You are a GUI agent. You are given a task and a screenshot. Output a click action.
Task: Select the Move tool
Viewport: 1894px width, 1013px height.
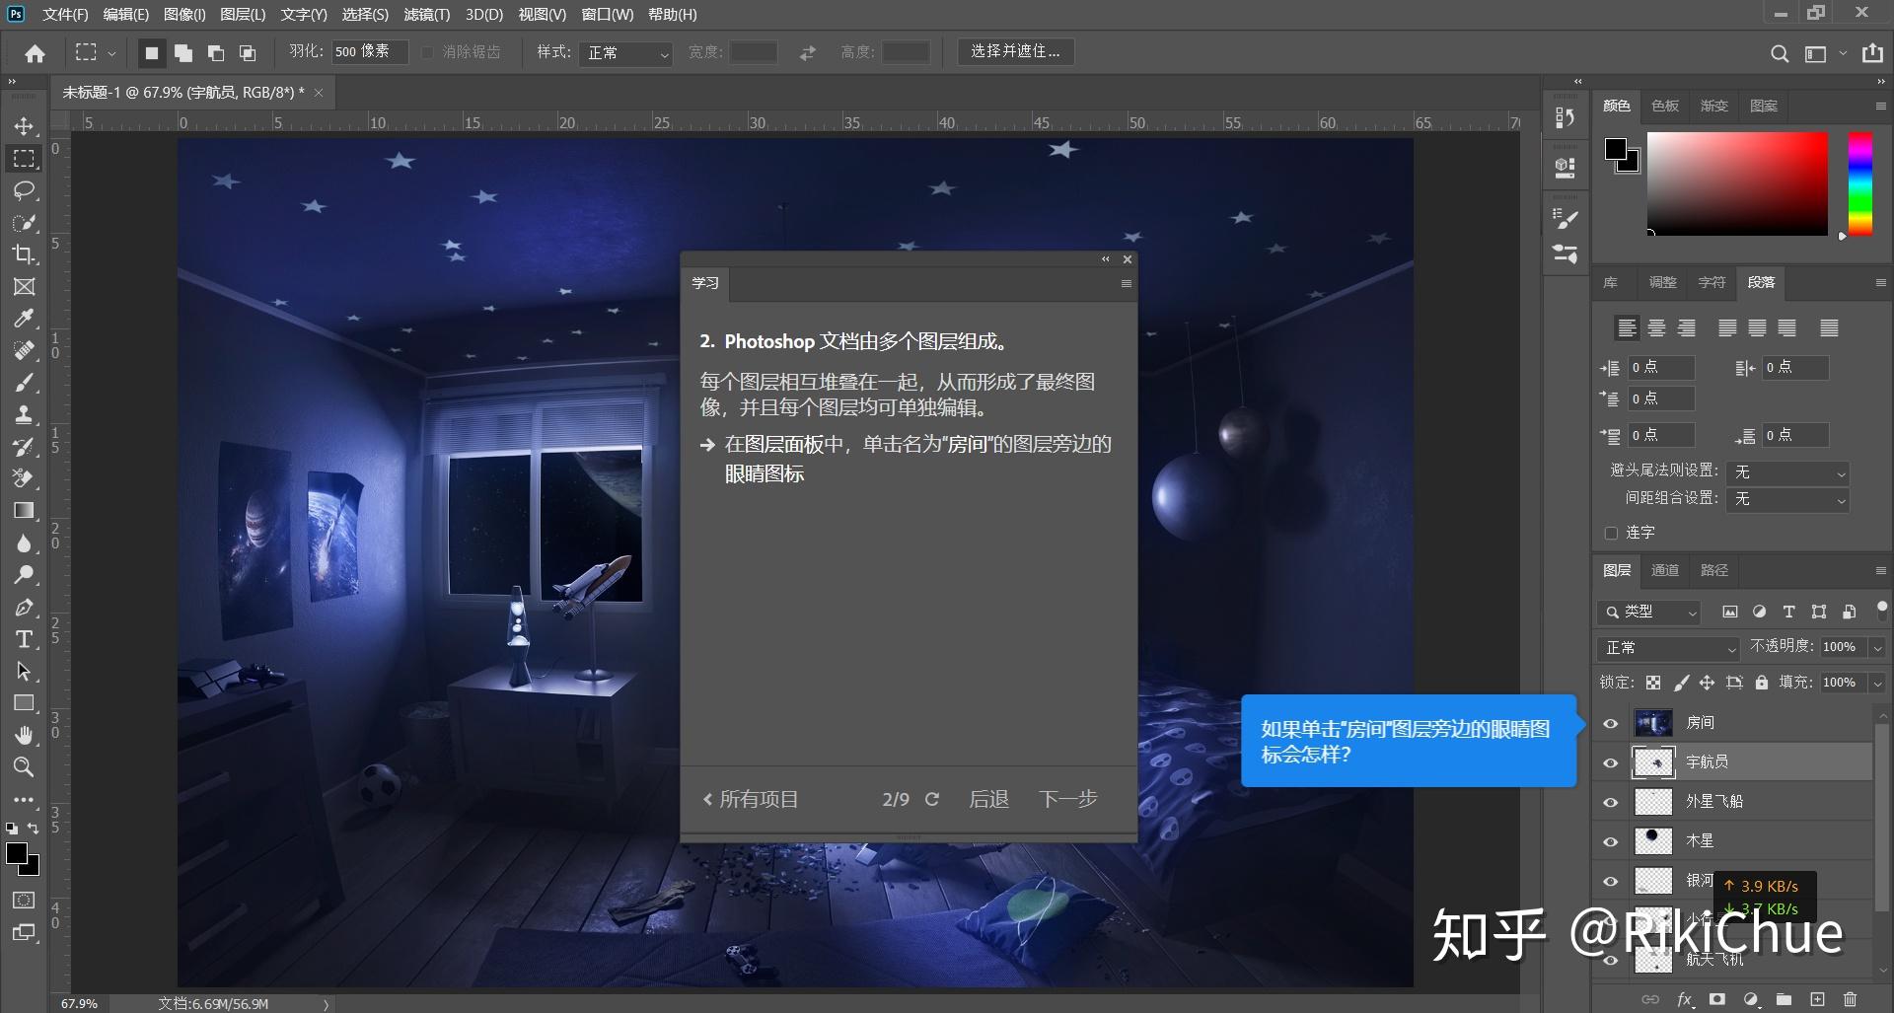click(x=25, y=126)
